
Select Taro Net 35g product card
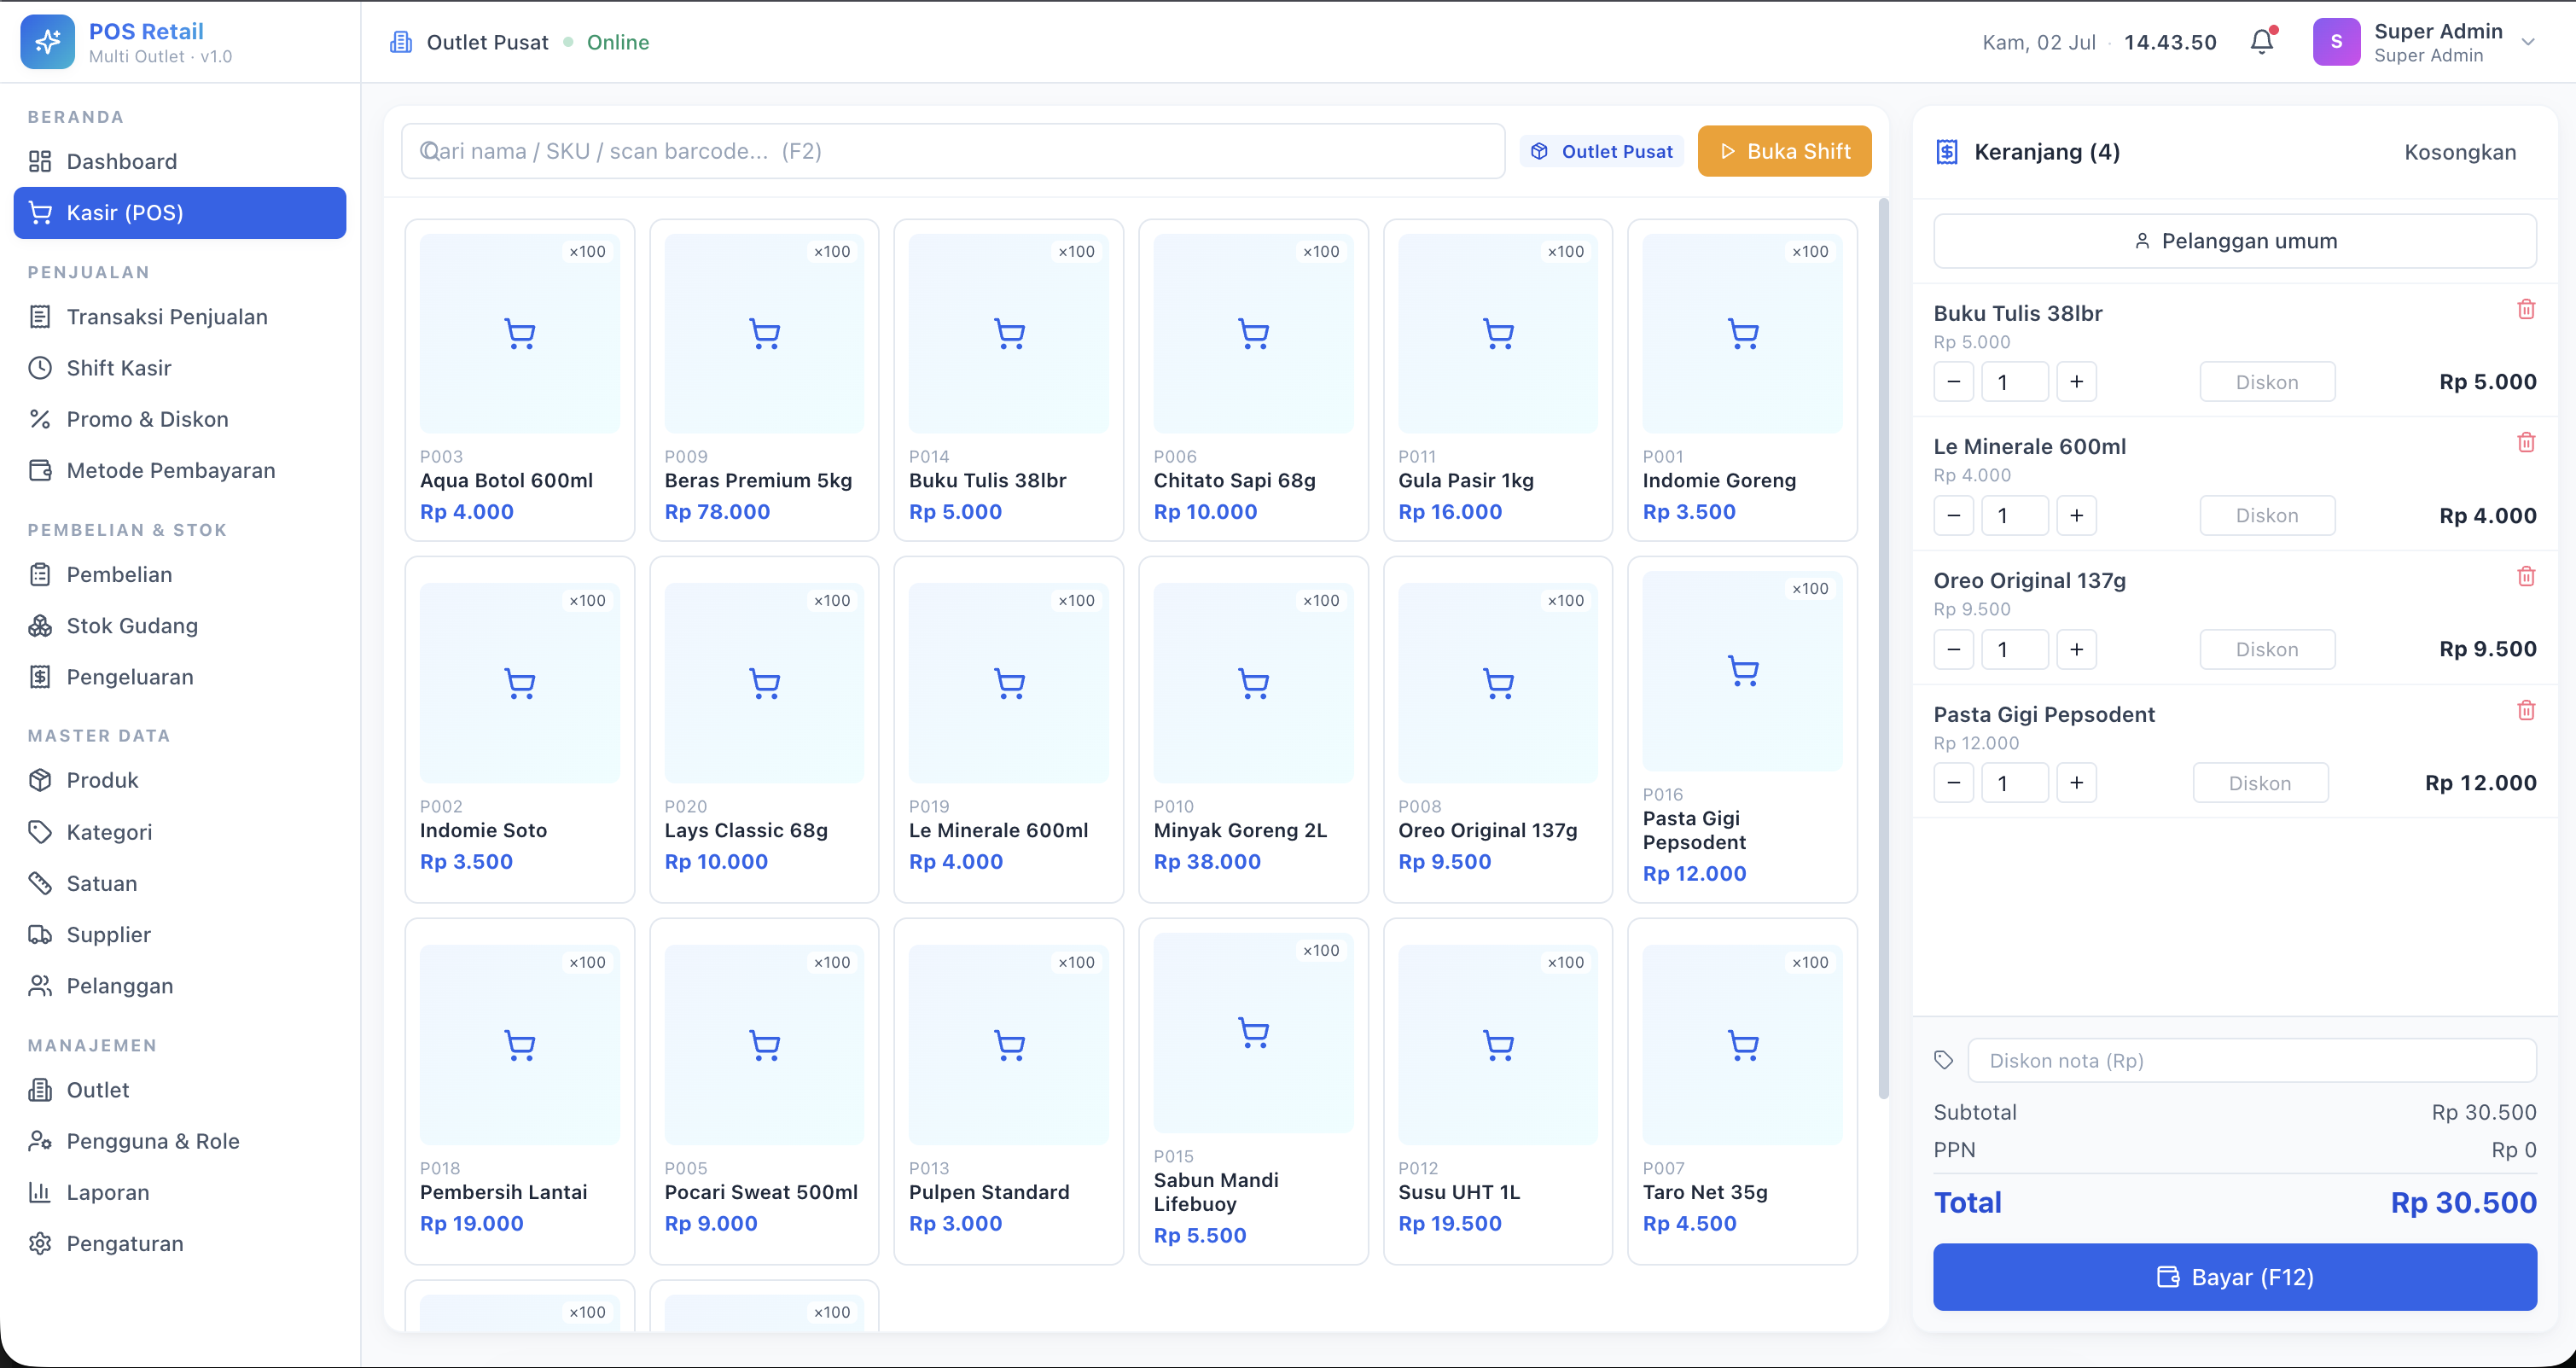(1742, 1091)
